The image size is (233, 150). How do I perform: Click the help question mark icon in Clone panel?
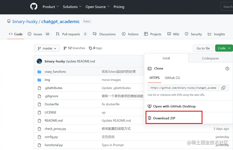227,68
